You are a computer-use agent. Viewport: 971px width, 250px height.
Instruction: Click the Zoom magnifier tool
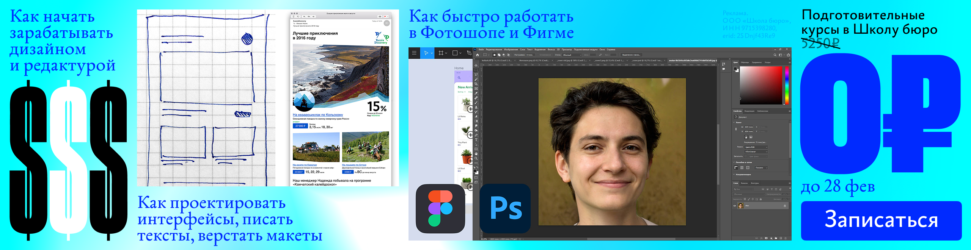[x=476, y=158]
